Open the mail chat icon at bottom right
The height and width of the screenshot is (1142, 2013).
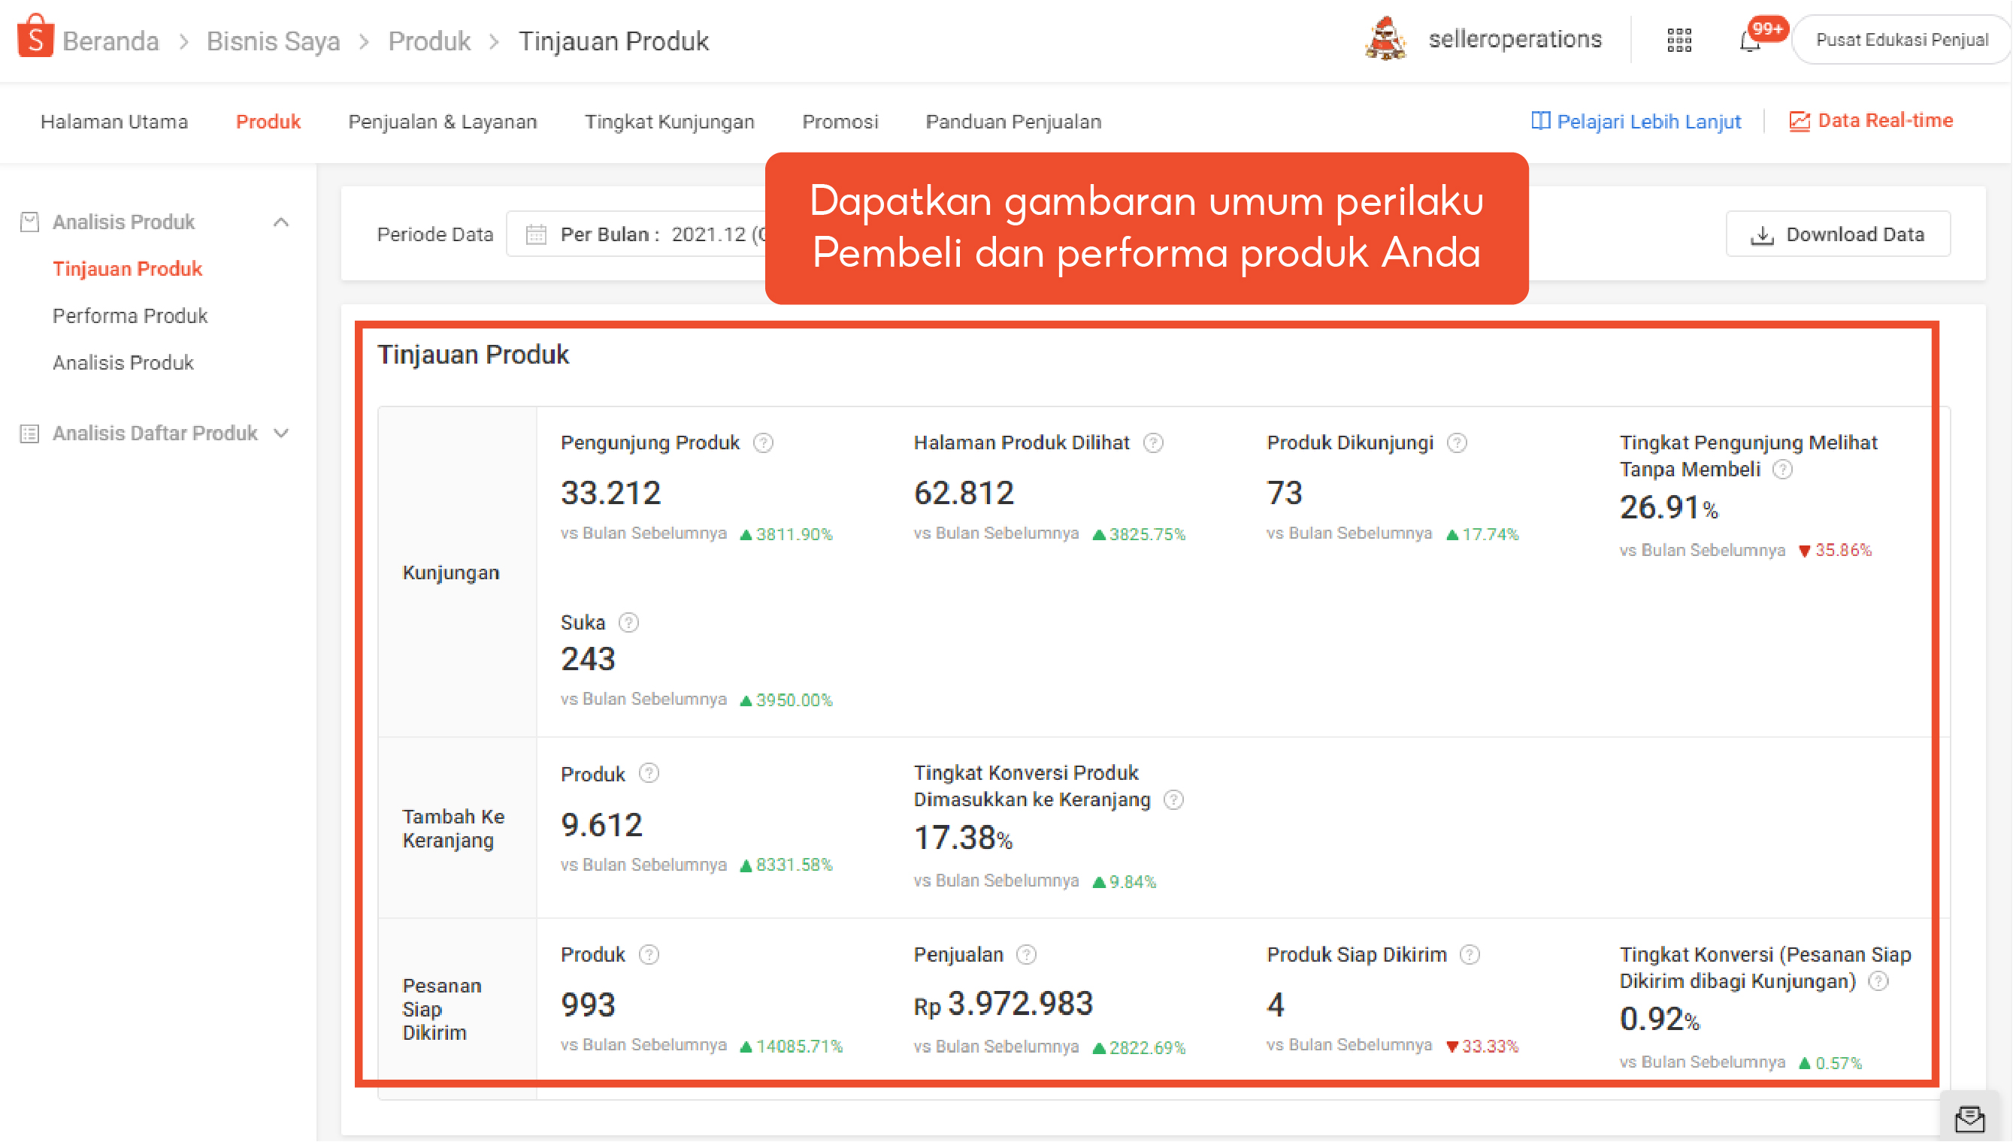point(1970,1118)
